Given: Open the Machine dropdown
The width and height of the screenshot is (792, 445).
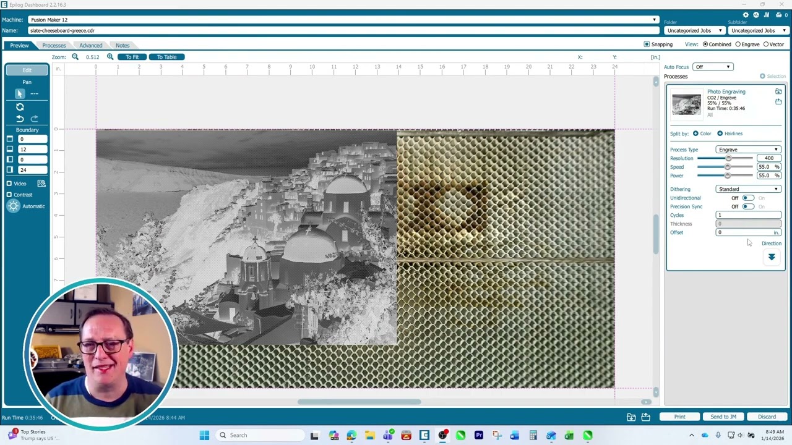Looking at the screenshot, I should pos(342,20).
